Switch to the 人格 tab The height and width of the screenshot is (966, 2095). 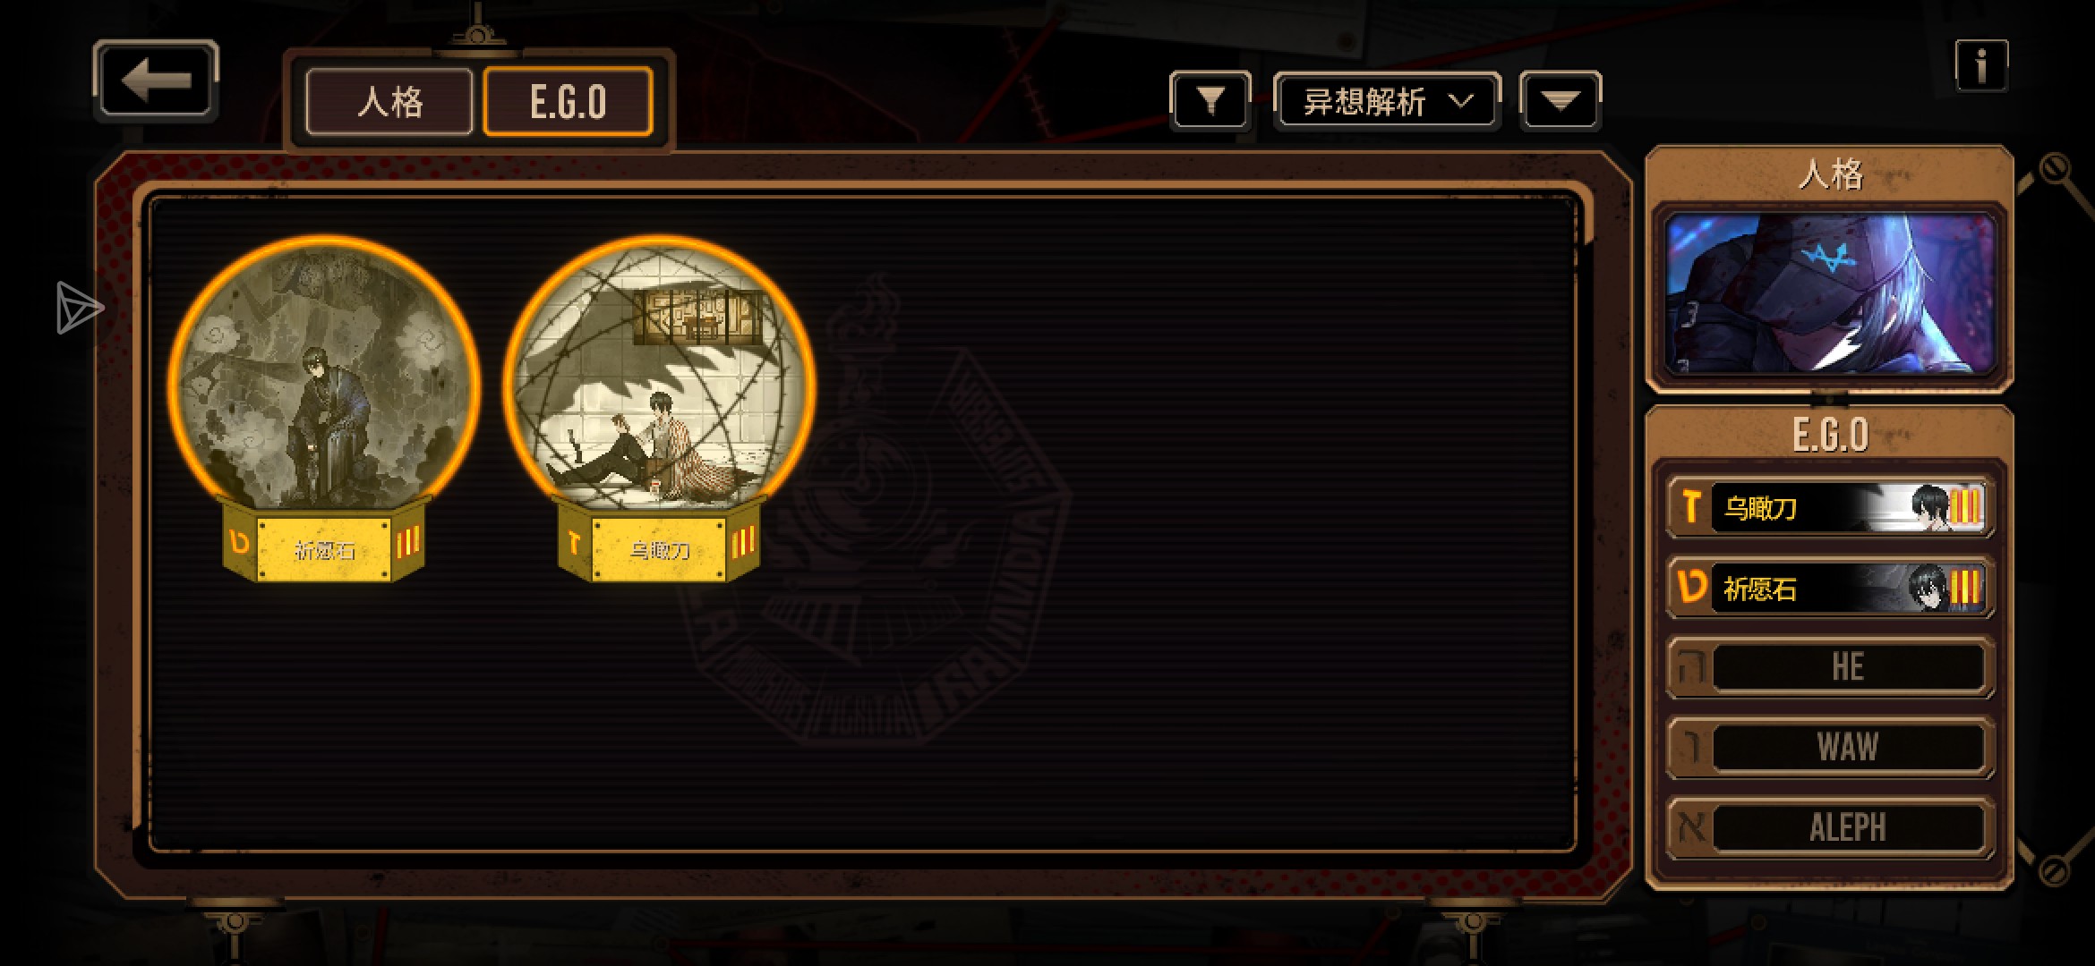pos(389,101)
